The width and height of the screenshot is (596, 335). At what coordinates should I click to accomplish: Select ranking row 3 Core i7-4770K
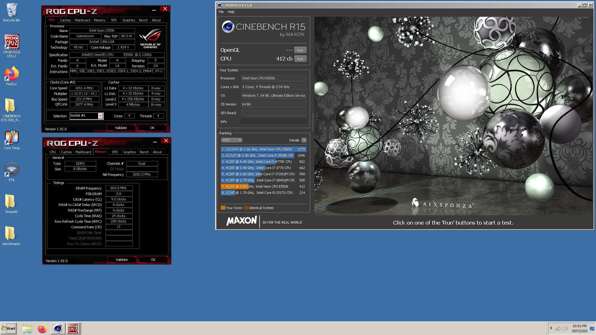click(x=264, y=162)
